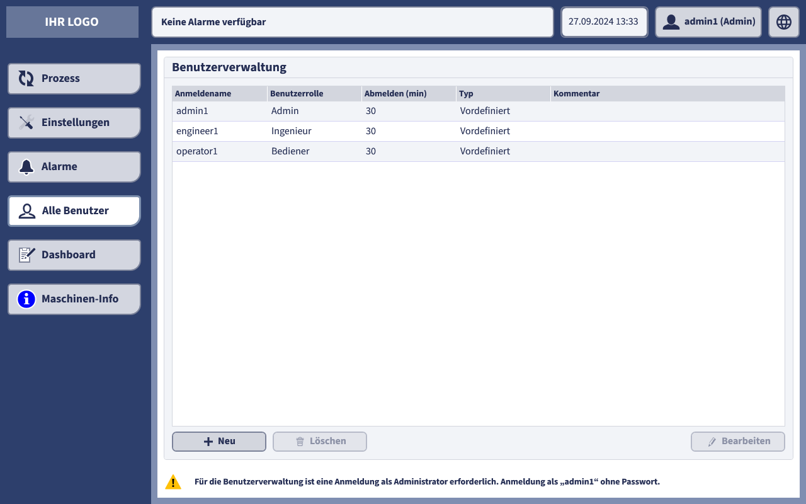Click the IHR LOGO banner
This screenshot has height=504, width=806.
pyautogui.click(x=72, y=22)
